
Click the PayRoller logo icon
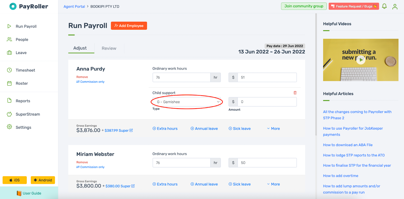pyautogui.click(x=13, y=6)
